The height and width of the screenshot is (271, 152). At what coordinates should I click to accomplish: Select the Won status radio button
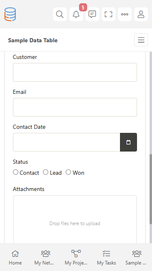(68, 172)
